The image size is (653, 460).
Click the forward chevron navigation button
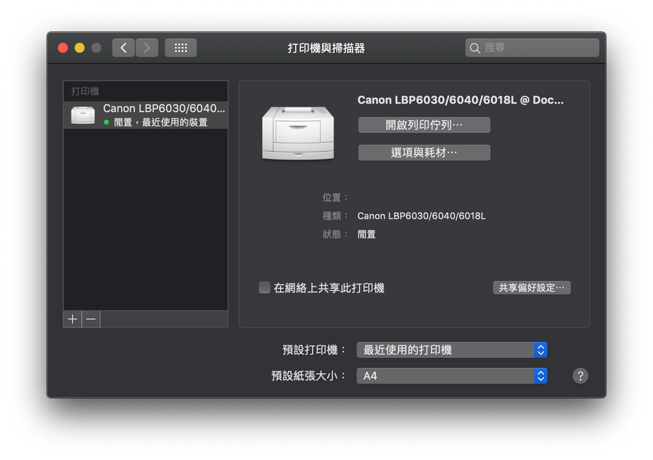tap(147, 48)
